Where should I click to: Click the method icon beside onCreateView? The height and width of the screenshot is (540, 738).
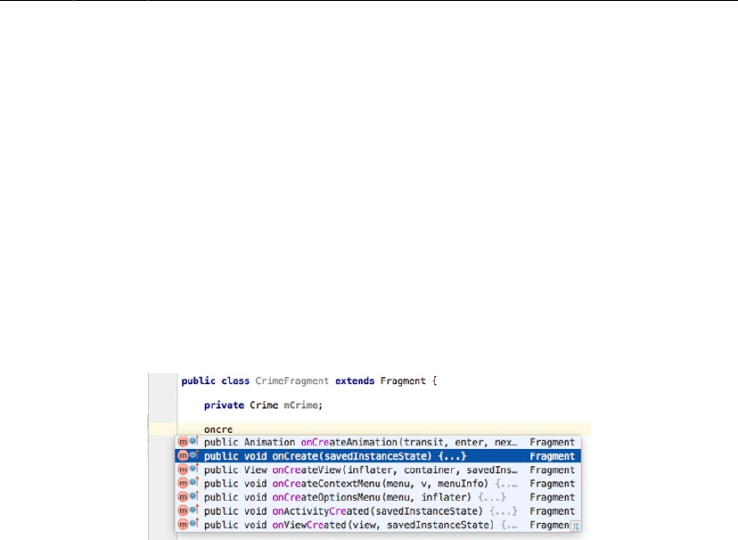pyautogui.click(x=183, y=469)
